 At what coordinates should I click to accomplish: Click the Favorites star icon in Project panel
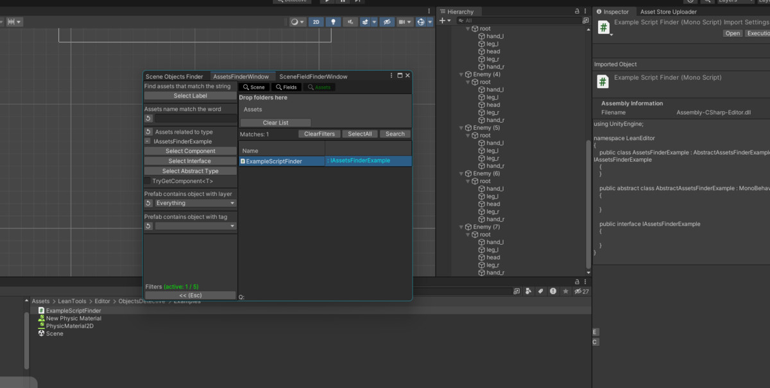(x=565, y=291)
